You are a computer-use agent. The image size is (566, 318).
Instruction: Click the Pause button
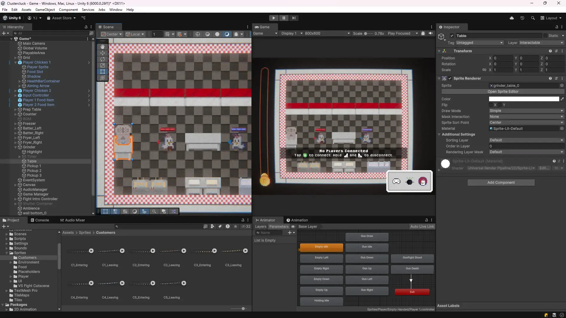[x=284, y=18]
